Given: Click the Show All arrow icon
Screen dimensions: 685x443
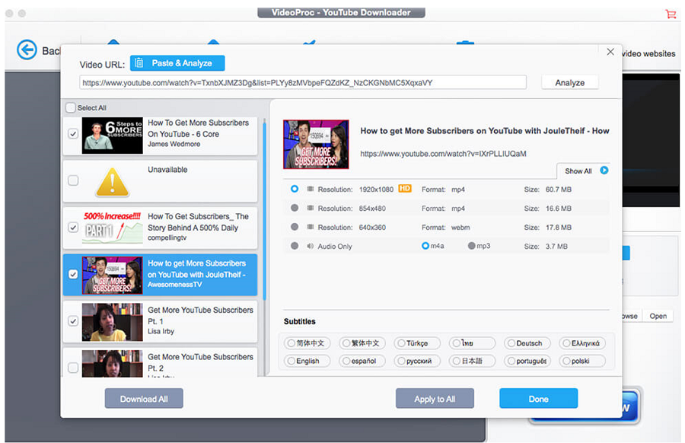Looking at the screenshot, I should pyautogui.click(x=604, y=171).
